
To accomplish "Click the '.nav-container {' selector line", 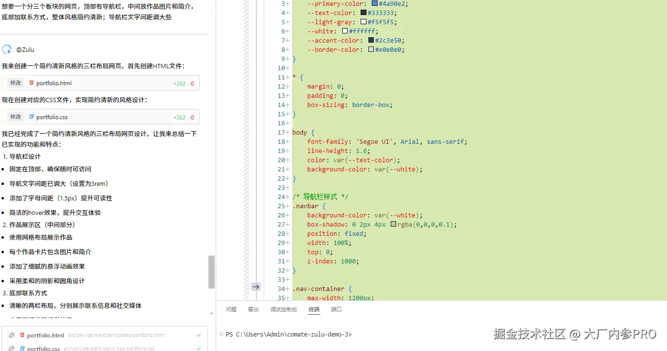I will point(322,289).
